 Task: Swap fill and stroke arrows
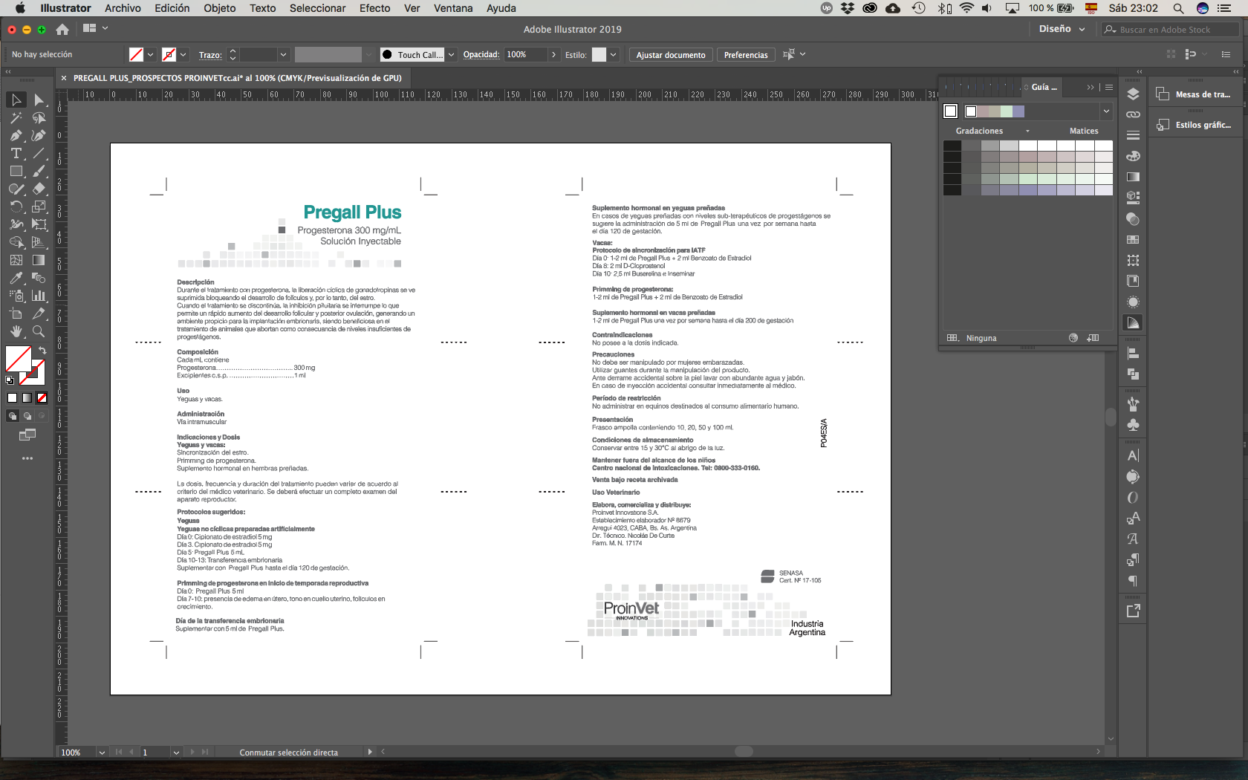[x=42, y=351]
